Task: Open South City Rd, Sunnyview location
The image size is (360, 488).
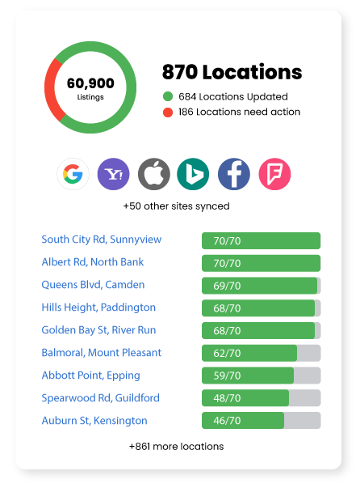Action: [x=102, y=240]
